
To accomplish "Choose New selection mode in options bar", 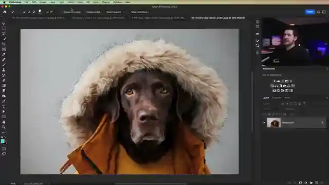I will pos(24,12).
